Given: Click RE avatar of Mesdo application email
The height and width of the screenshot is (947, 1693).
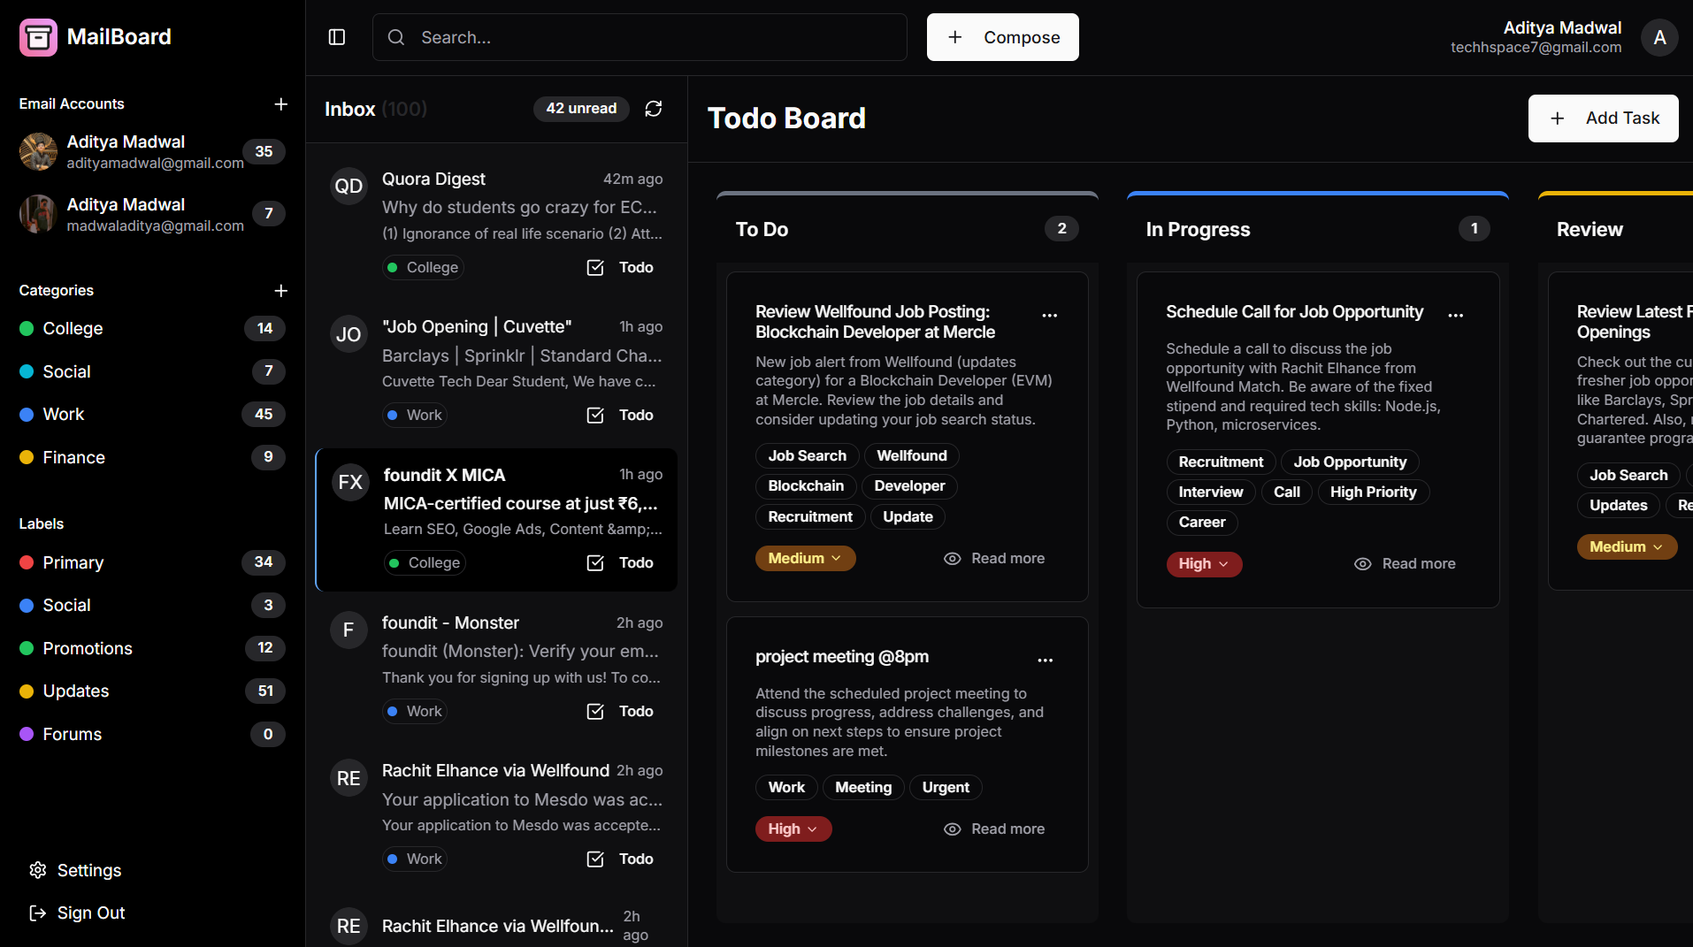Looking at the screenshot, I should [349, 778].
